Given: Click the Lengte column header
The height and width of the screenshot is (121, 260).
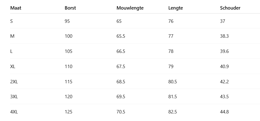Looking at the screenshot, I should (x=175, y=8).
